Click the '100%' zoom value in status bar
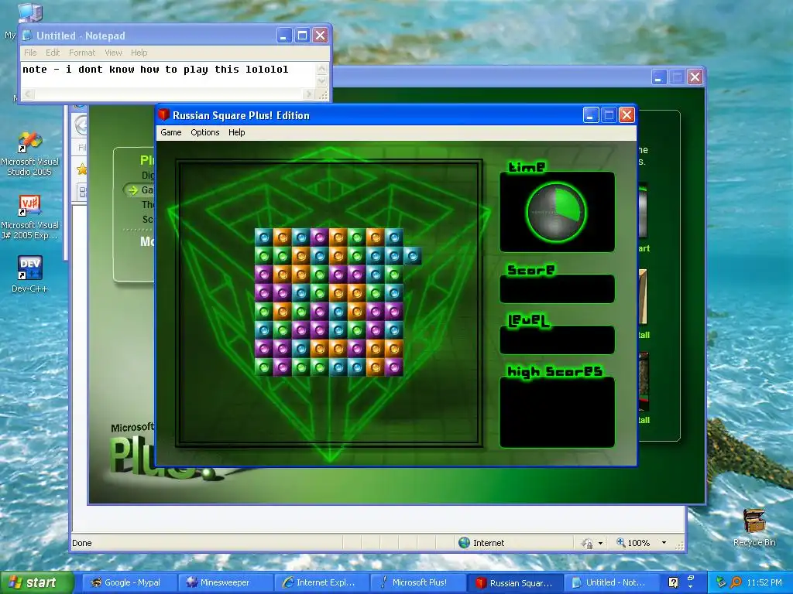 tap(639, 543)
